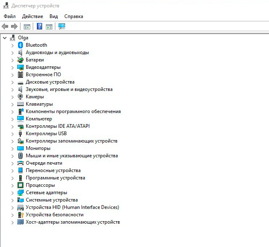Open the Действие menu
The width and height of the screenshot is (269, 247).
coord(32,16)
